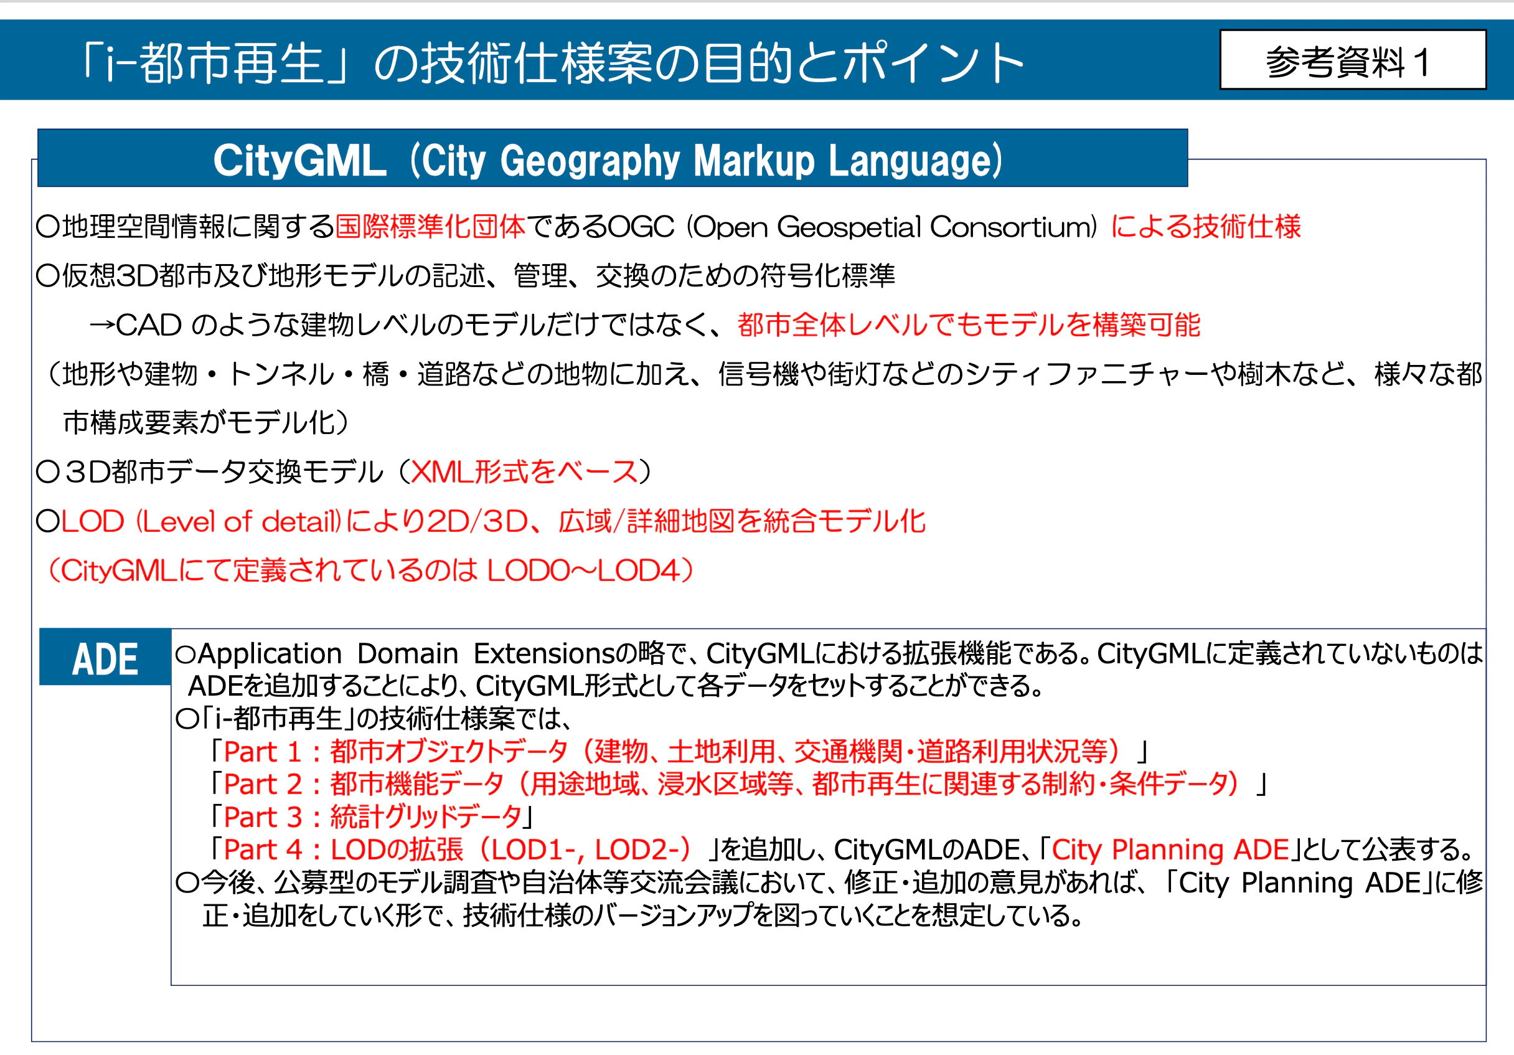
Task: Click the red text による技術仕様
Action: (x=1205, y=227)
